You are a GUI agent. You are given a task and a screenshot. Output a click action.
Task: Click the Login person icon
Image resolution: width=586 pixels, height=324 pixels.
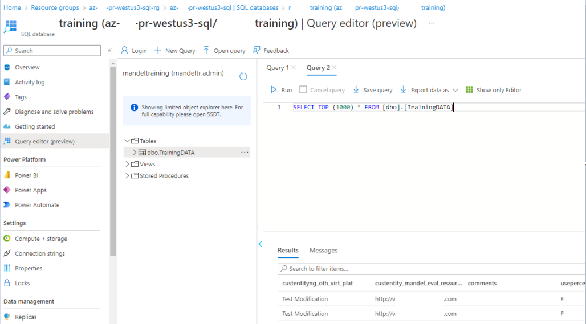click(124, 50)
